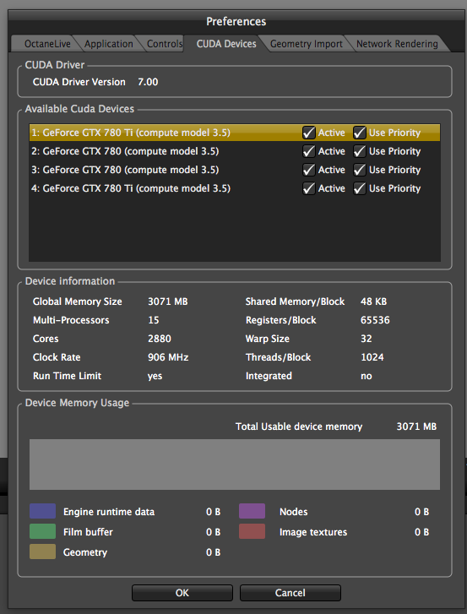467x614 pixels.
Task: Click Global Memory Size value 3071 MB
Action: click(167, 302)
